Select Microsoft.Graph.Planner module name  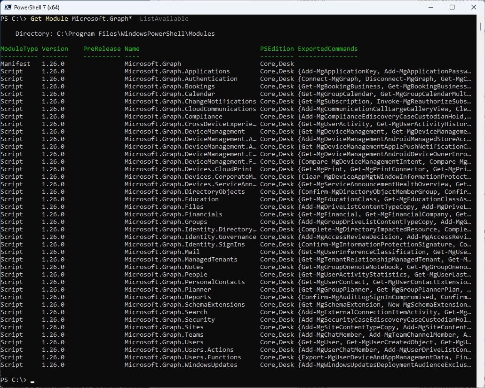pos(167,289)
